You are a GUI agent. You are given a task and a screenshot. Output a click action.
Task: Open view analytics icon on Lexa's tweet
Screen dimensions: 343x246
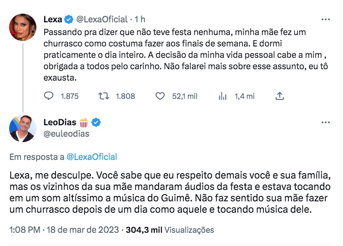click(223, 96)
